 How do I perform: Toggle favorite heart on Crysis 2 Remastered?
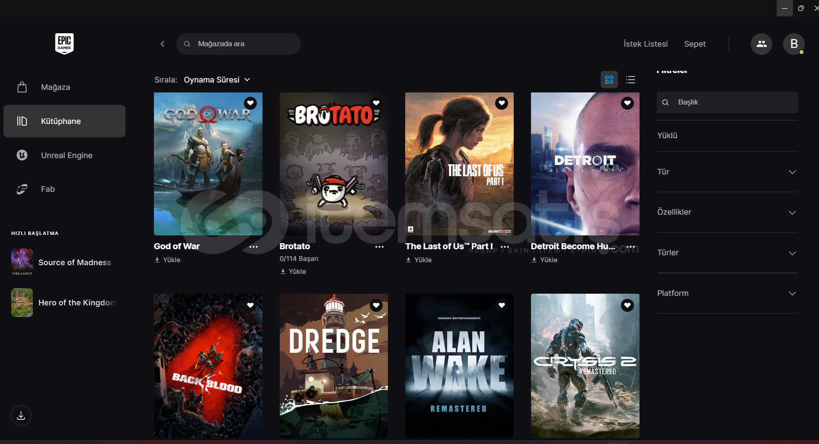627,305
